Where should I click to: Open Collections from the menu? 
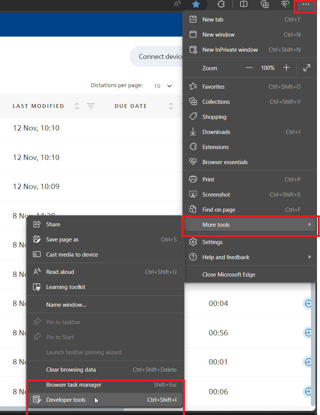[x=250, y=101]
